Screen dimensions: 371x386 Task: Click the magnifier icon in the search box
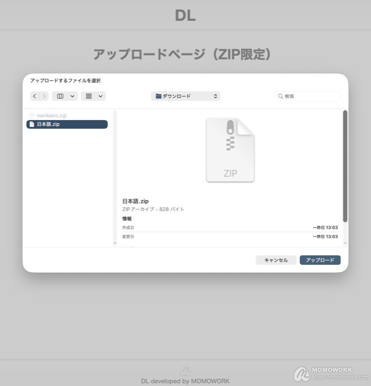pyautogui.click(x=280, y=96)
